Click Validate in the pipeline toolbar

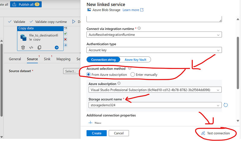tap(17, 22)
